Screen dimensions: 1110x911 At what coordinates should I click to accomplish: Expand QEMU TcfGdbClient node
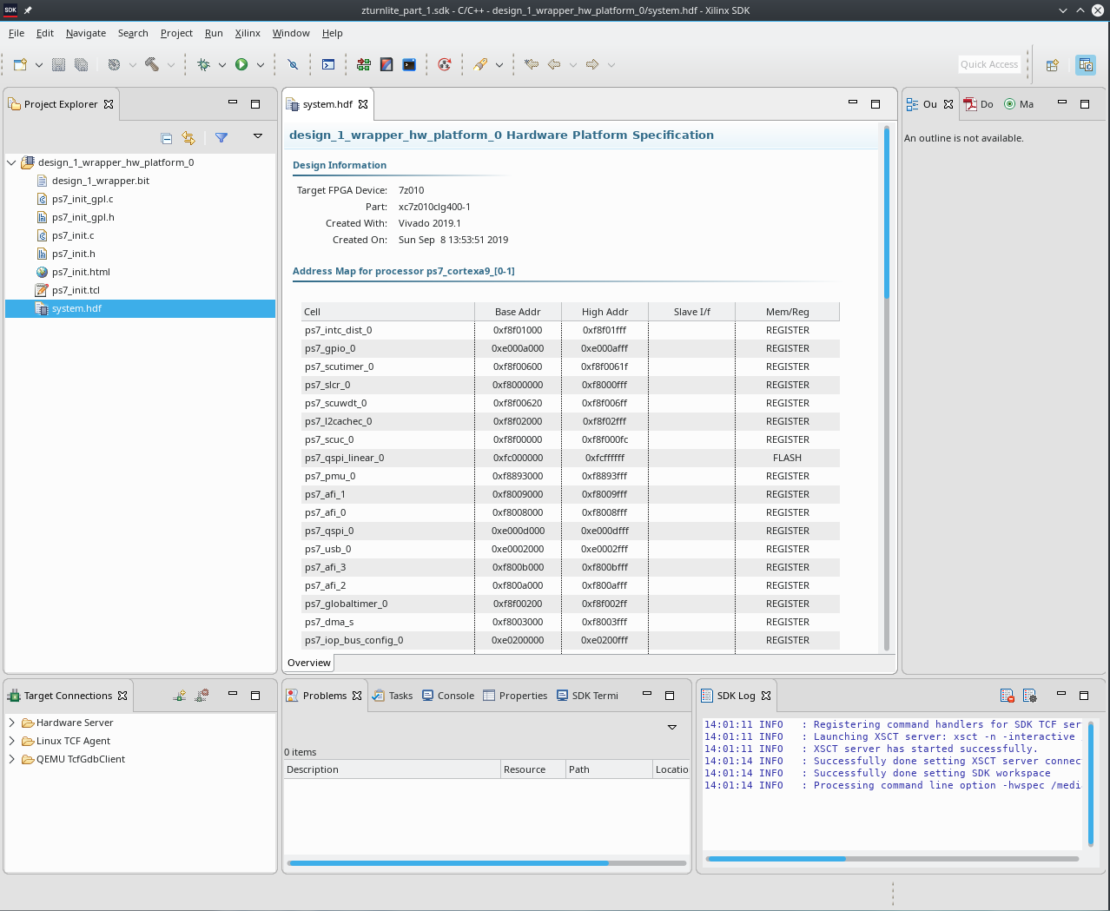point(11,759)
